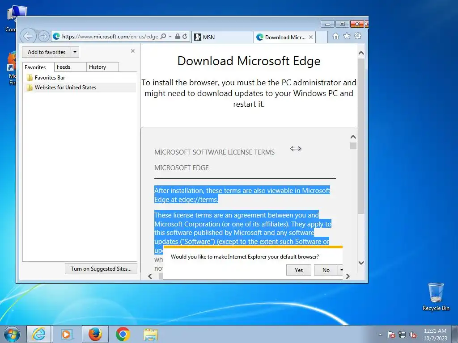Screen dimensions: 458x343
Task: Open the Windows Start menu
Action: tap(11, 334)
